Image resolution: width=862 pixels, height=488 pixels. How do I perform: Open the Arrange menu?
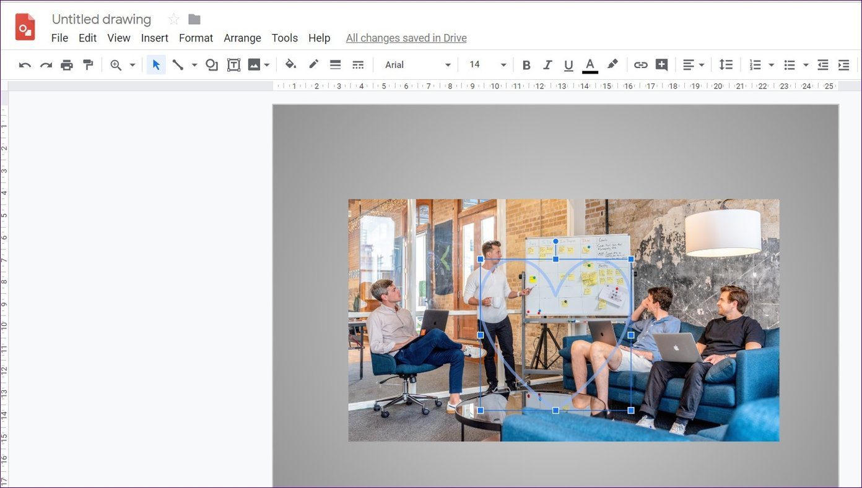coord(242,38)
